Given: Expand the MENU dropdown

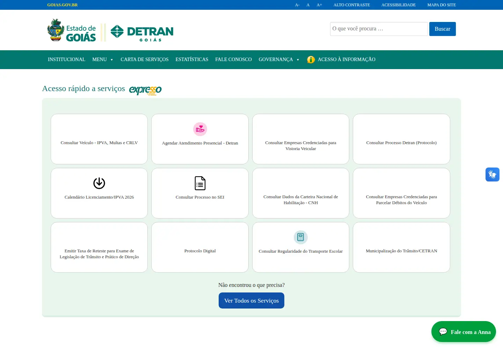Looking at the screenshot, I should pyautogui.click(x=103, y=60).
